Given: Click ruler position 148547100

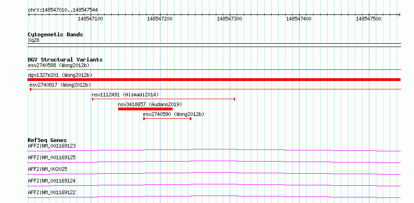Looking at the screenshot, I should 91,19.
